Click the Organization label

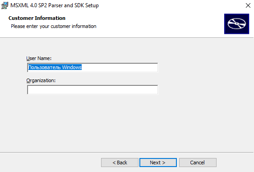[41, 80]
